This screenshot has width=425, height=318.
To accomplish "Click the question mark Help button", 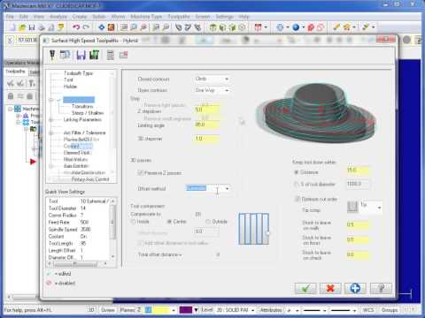I will pyautogui.click(x=381, y=288).
